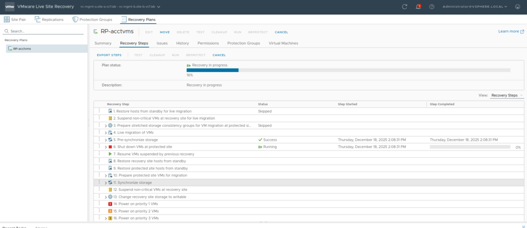Select RP-acctvms in the Recovery Plans tree
The width and height of the screenshot is (527, 228).
click(x=22, y=49)
